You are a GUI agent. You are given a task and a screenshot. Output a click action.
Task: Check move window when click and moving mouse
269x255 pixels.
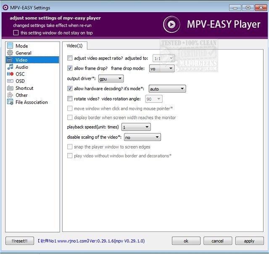pos(70,108)
